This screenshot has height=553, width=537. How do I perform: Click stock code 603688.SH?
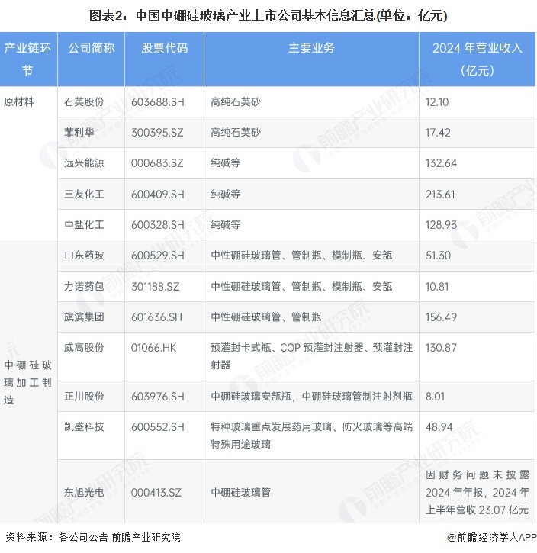158,102
